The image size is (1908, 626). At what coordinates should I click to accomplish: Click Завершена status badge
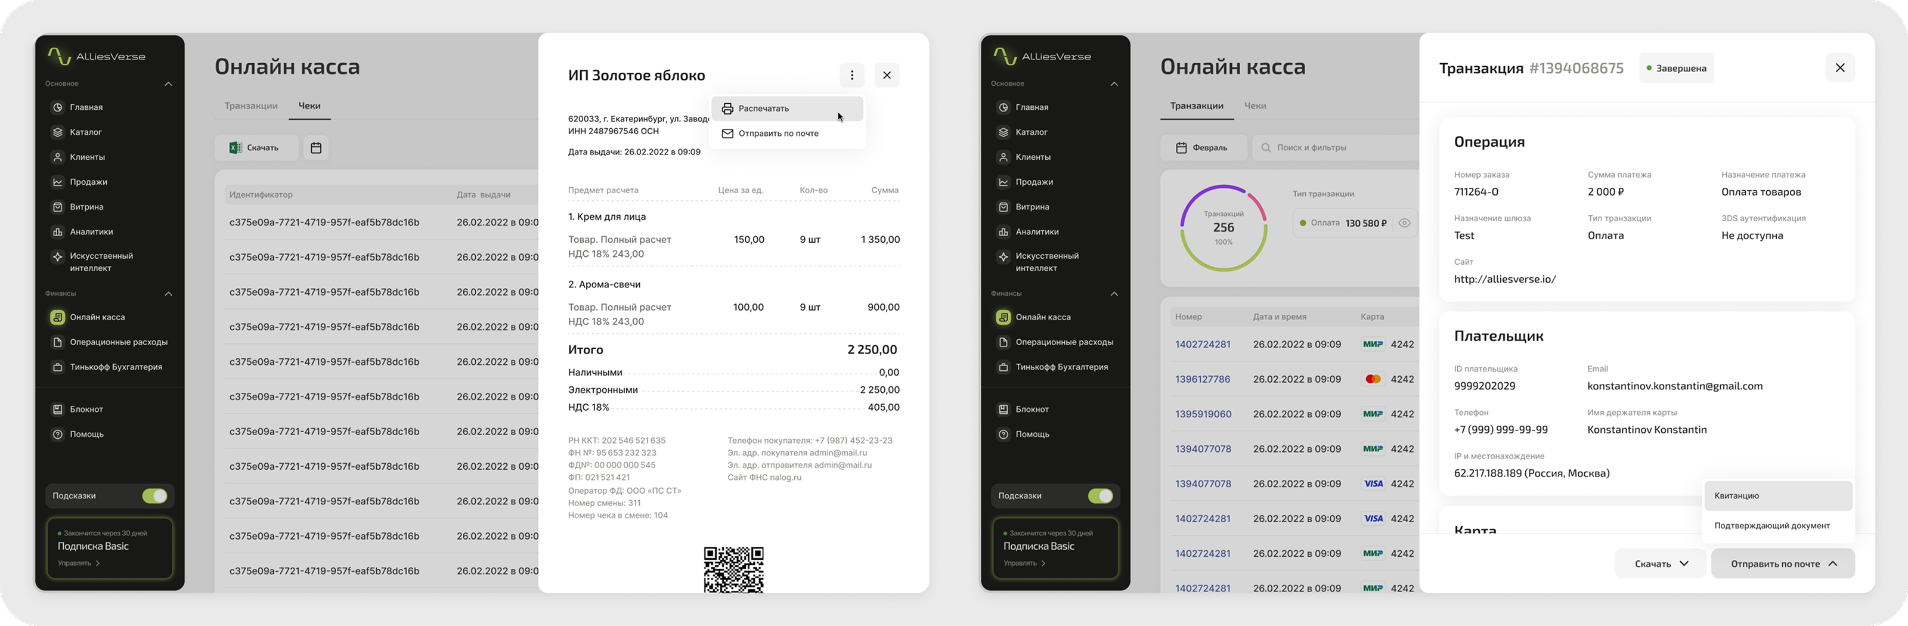point(1676,68)
